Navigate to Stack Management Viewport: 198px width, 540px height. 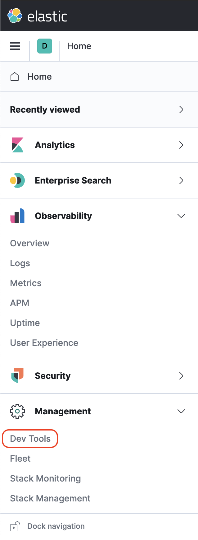pyautogui.click(x=50, y=498)
